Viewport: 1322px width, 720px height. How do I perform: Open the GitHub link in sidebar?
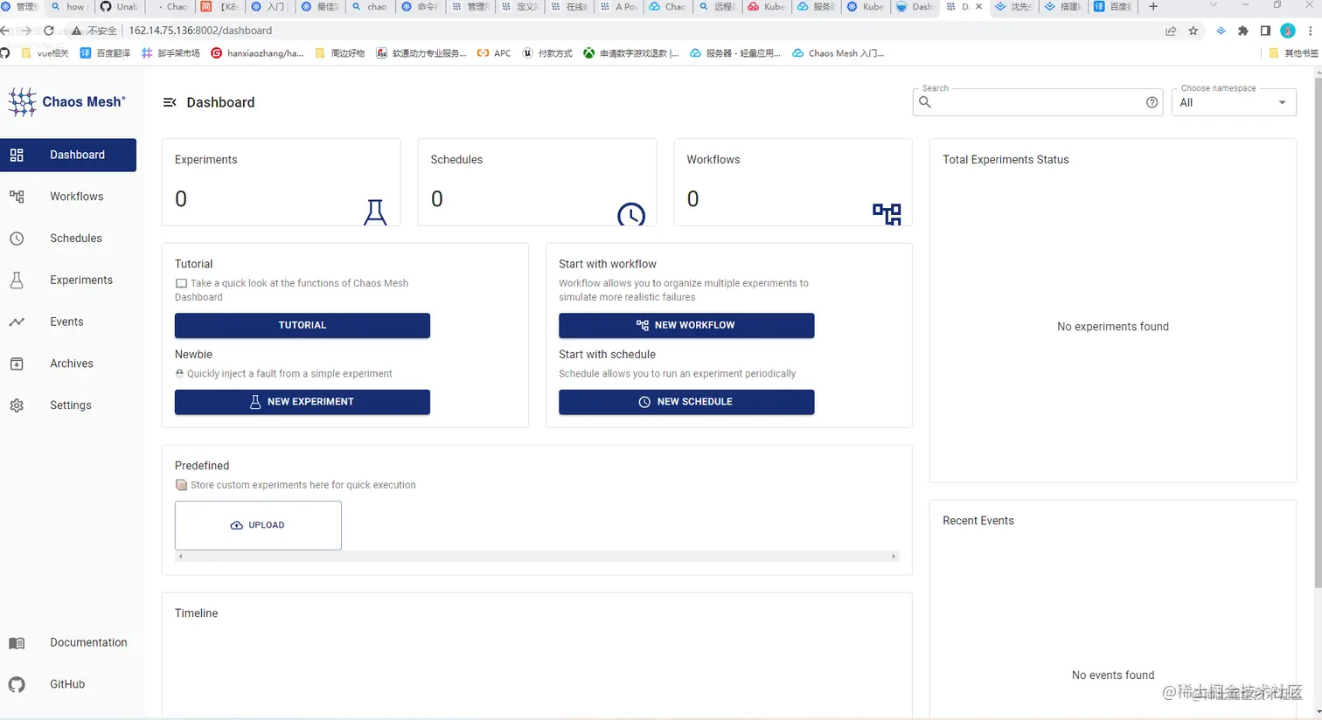click(68, 684)
